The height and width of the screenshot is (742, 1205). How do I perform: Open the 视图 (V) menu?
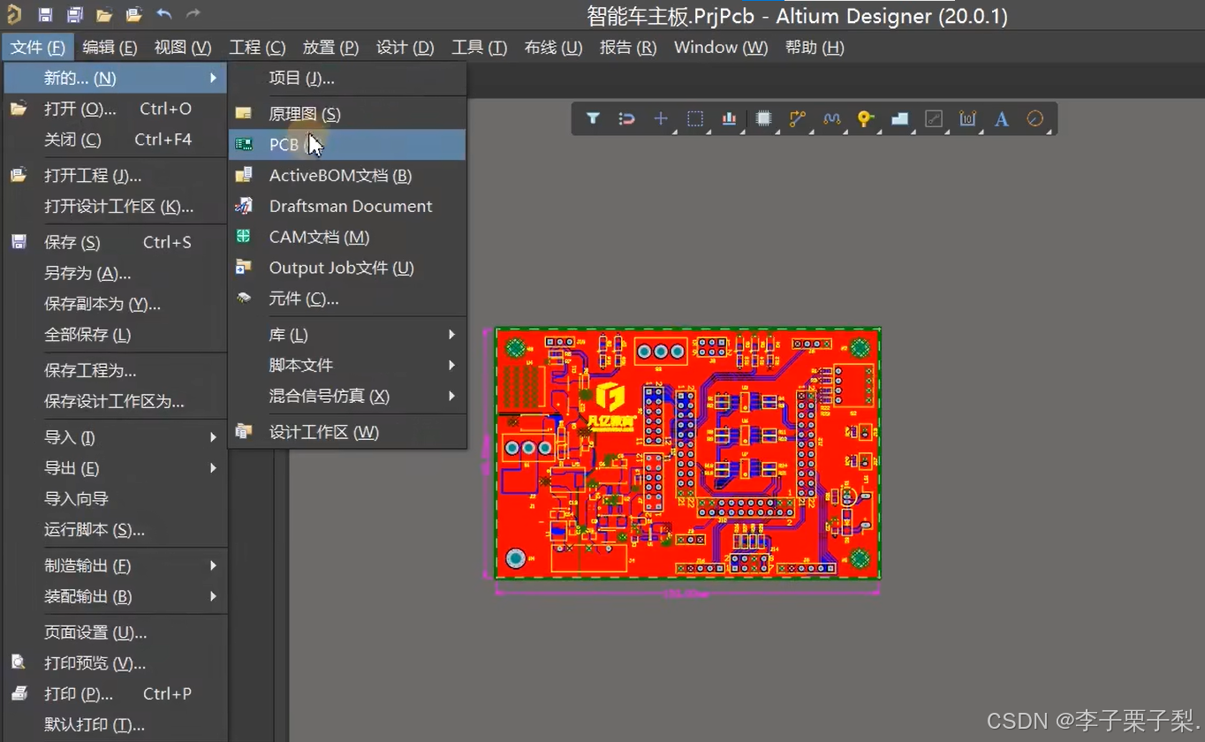click(x=183, y=48)
